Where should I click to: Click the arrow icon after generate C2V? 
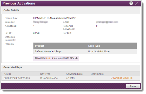76,58
